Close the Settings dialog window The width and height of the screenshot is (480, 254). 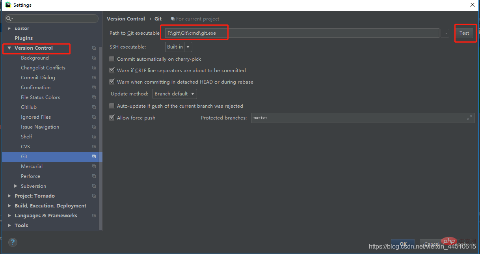(472, 5)
